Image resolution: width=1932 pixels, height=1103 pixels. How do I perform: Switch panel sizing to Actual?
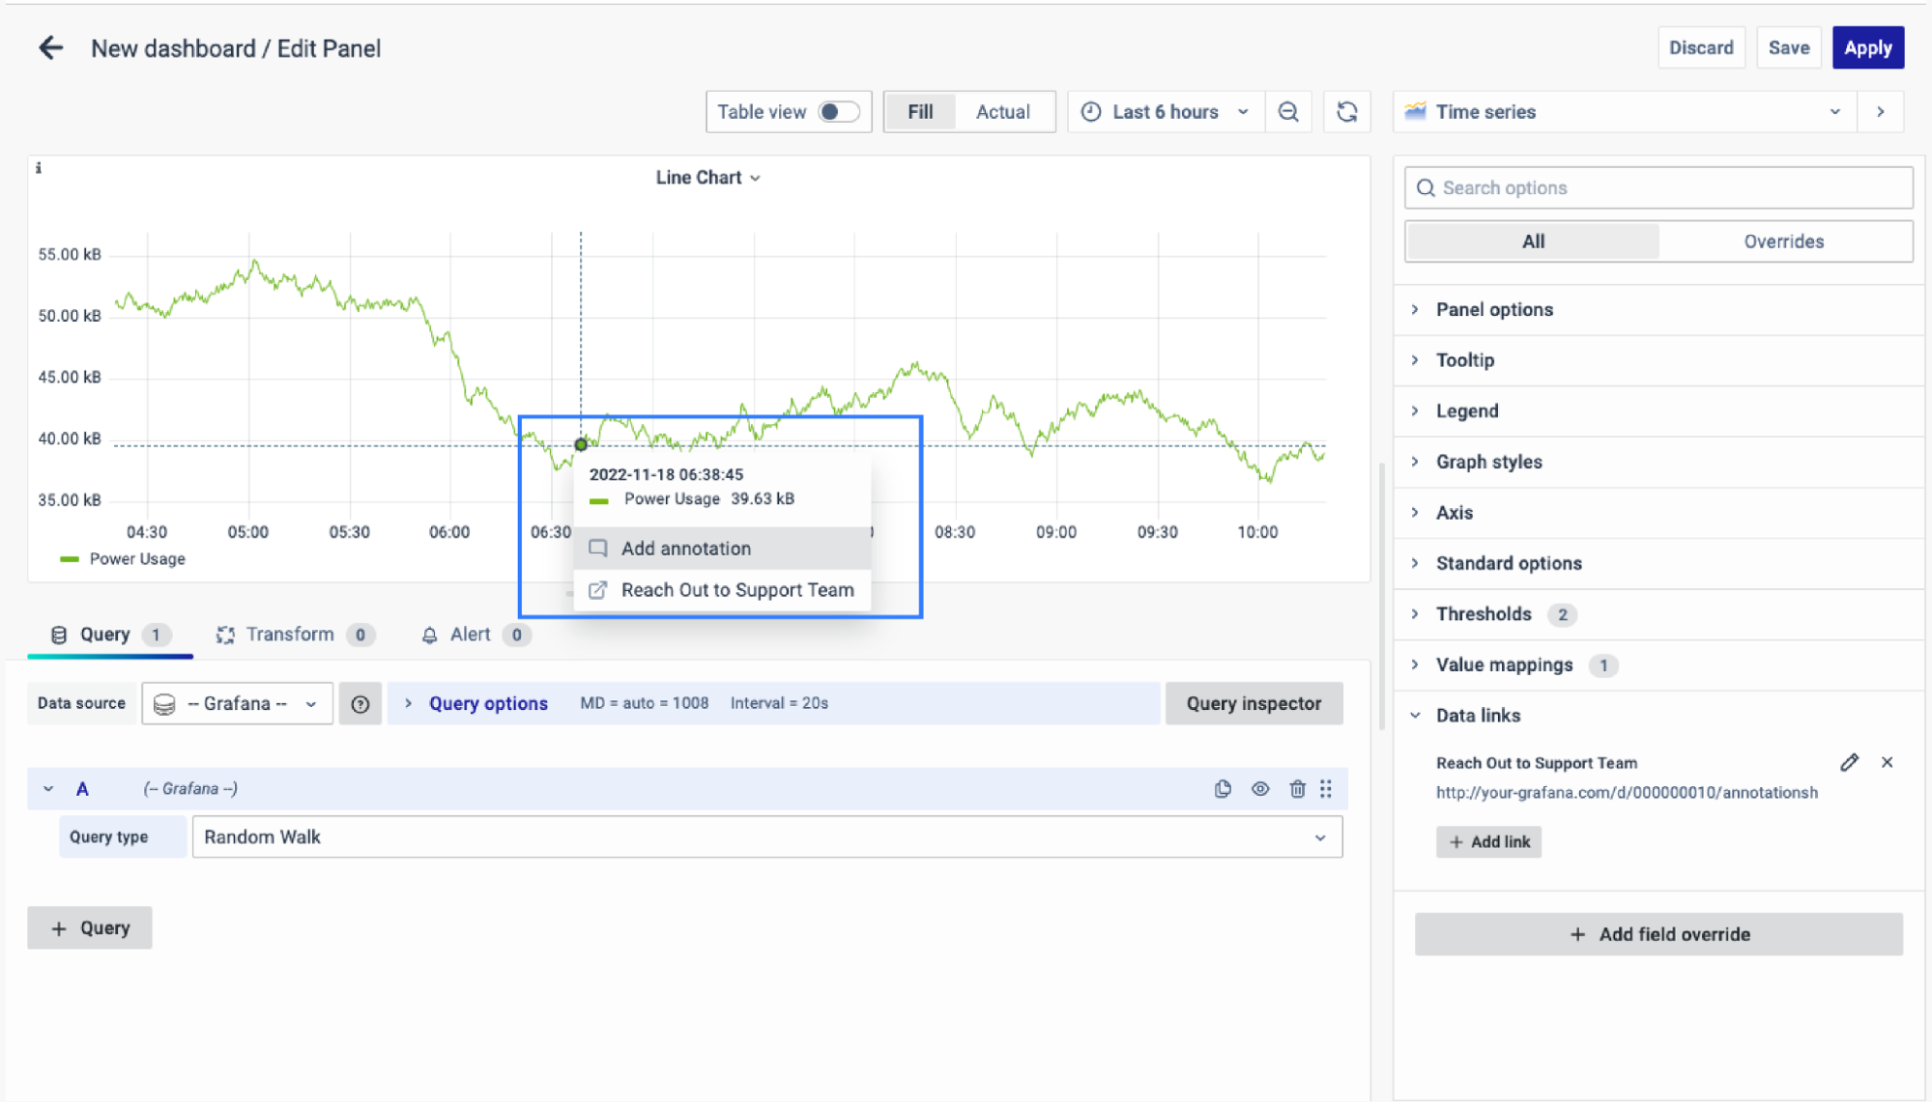pos(1002,112)
